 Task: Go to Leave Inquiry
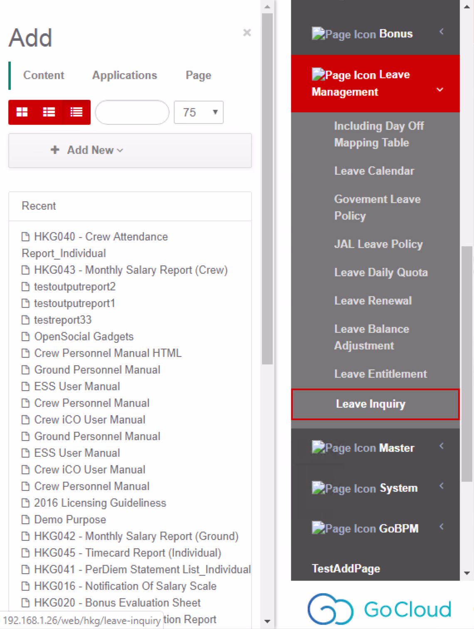pos(370,404)
